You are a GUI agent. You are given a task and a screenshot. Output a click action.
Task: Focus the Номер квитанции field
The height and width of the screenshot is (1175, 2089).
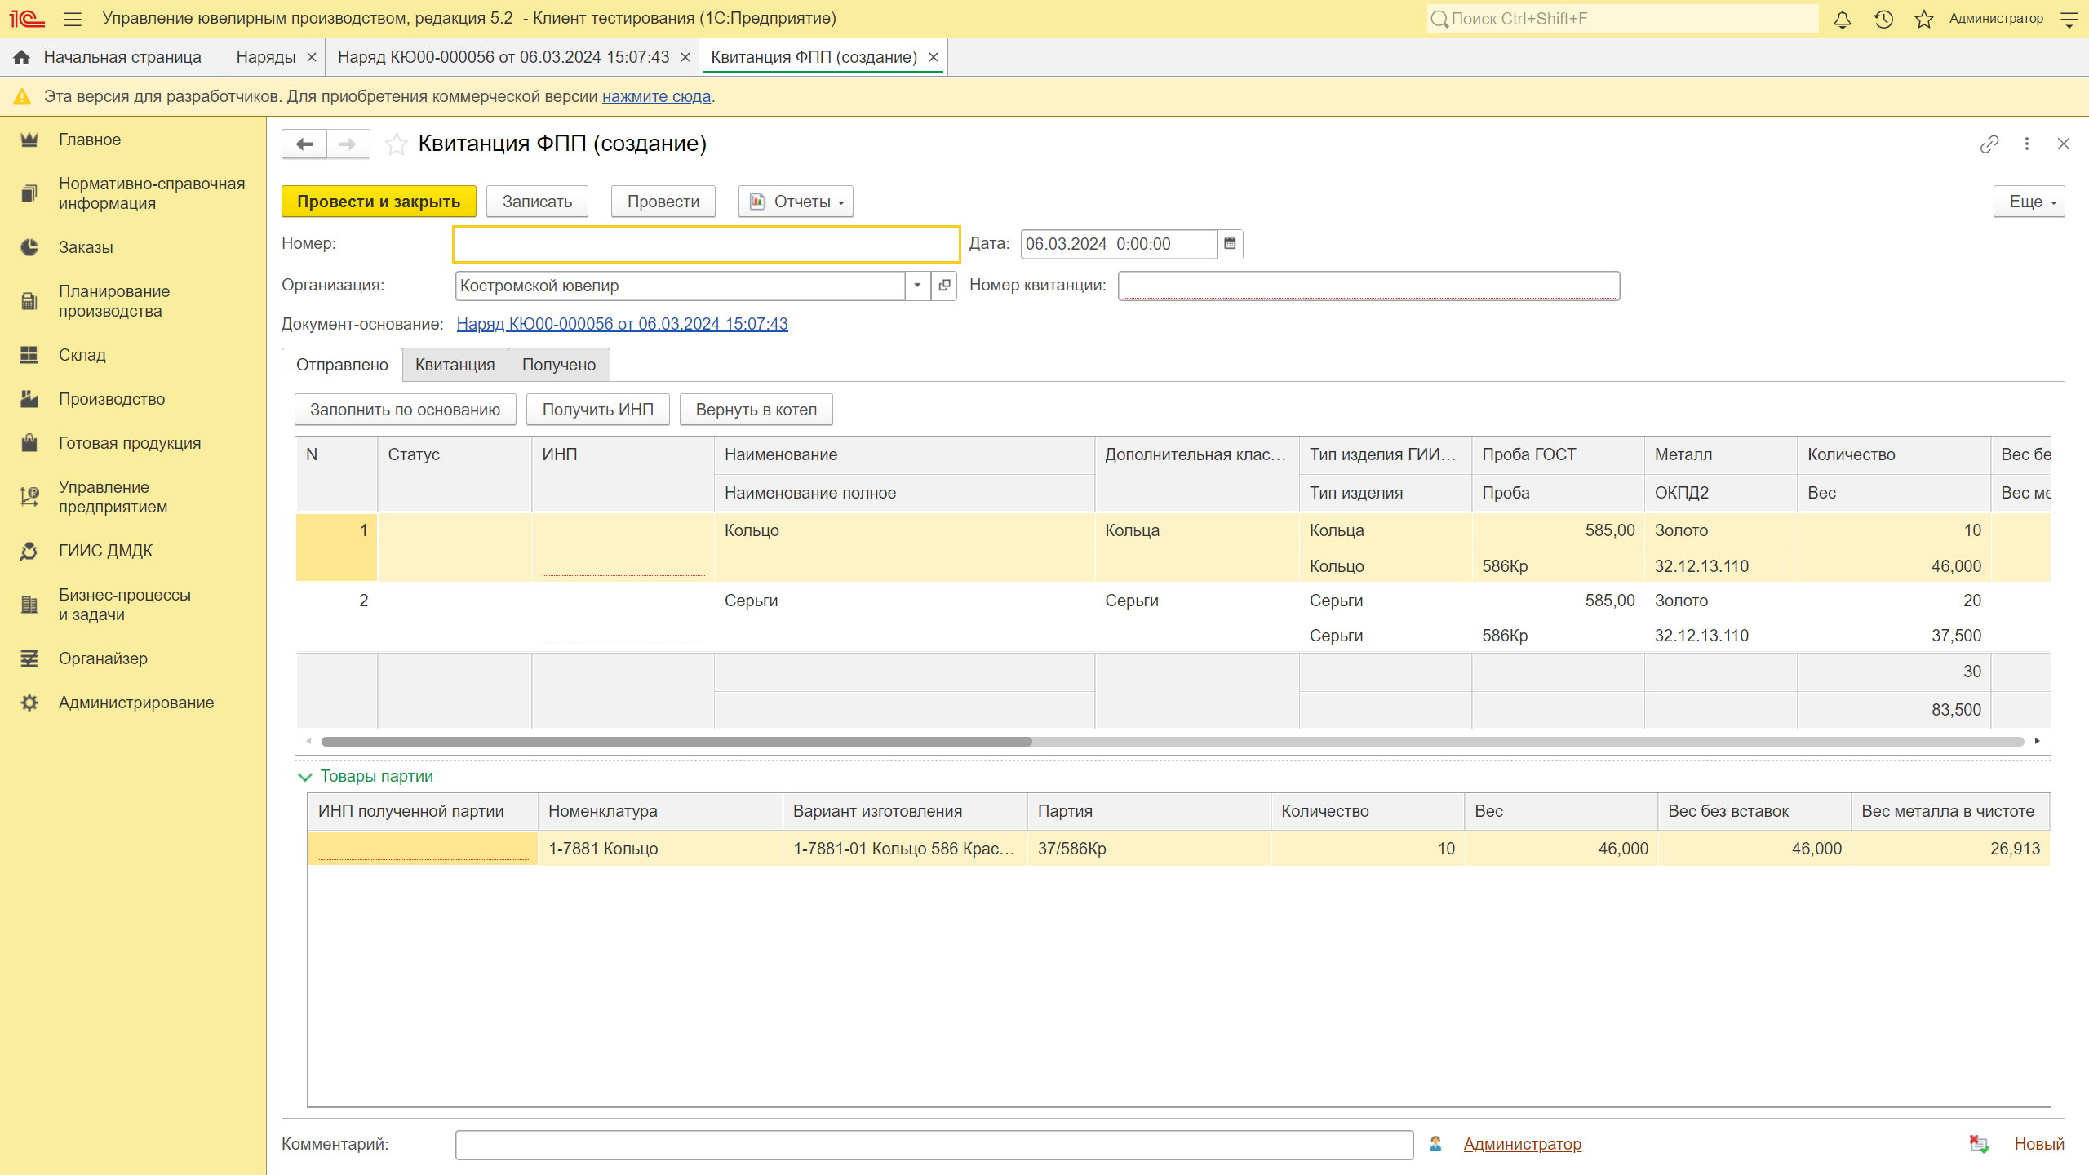point(1368,286)
